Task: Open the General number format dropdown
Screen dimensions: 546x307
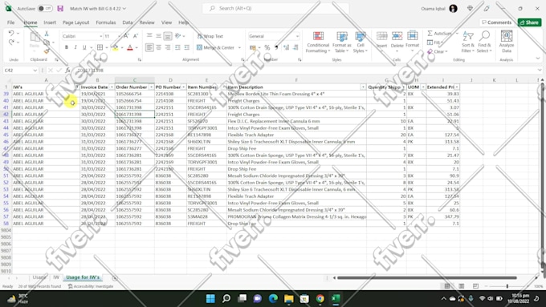Action: [x=297, y=36]
